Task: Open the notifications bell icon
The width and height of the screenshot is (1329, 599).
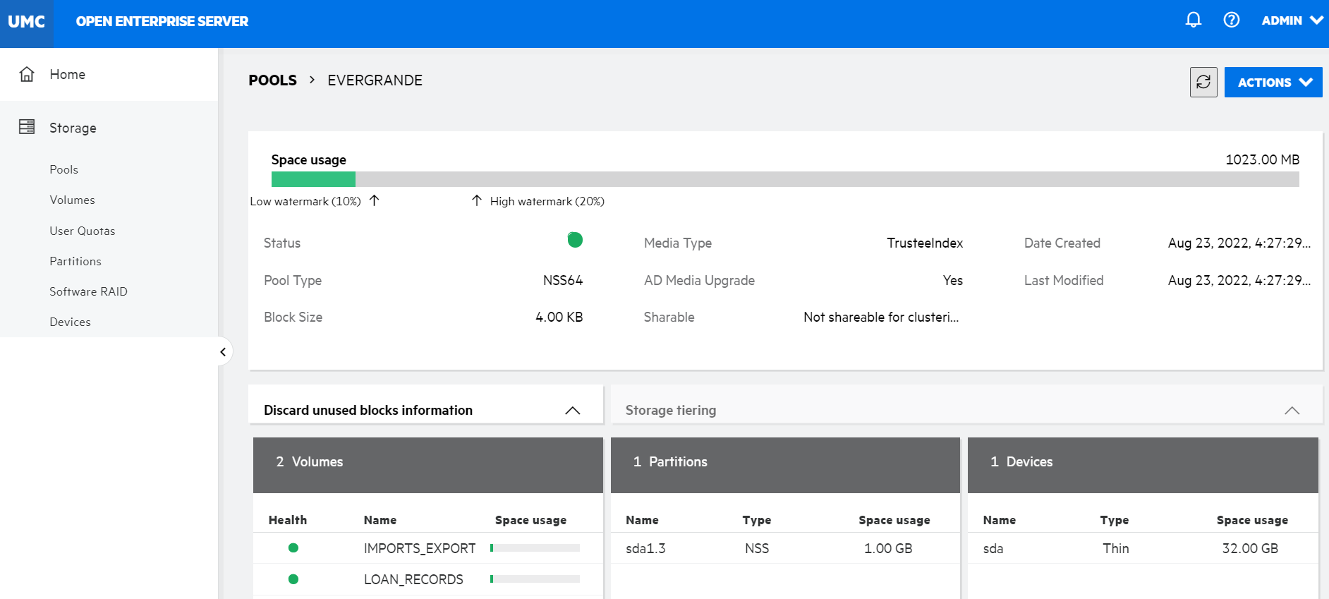Action: point(1193,20)
